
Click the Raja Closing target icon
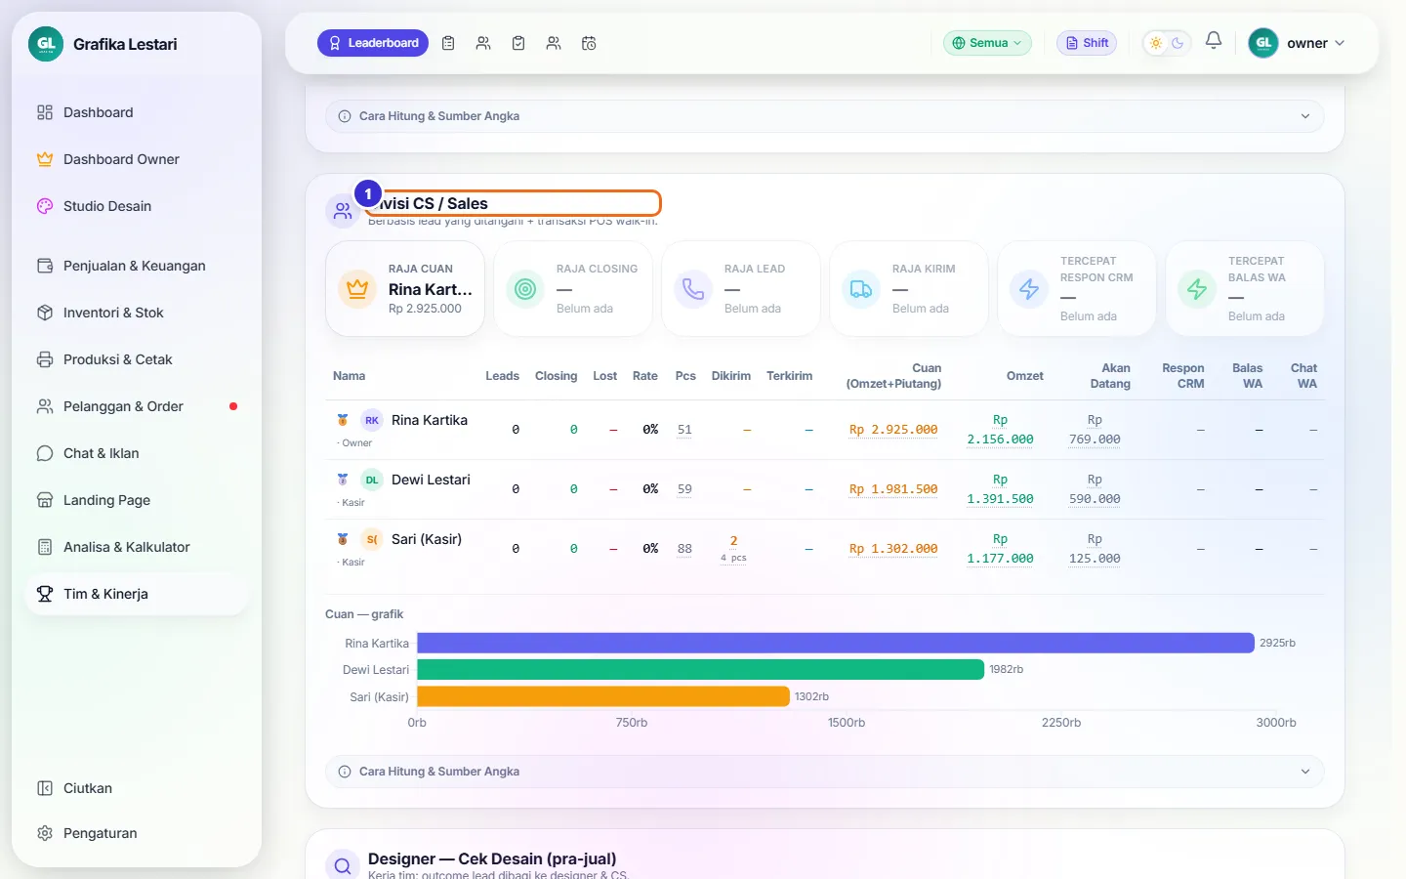pos(525,289)
